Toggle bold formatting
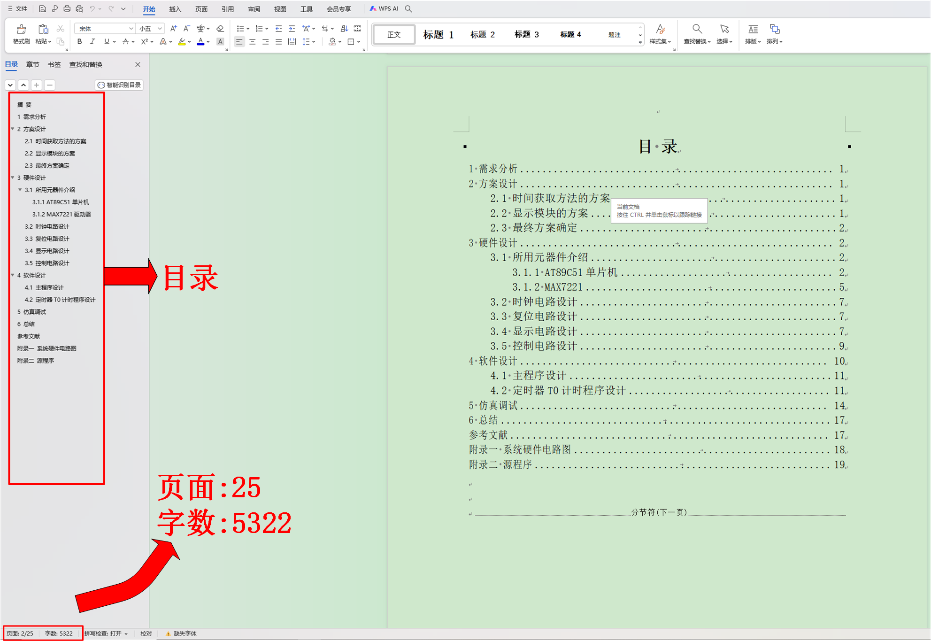Screen dimensions: 931x641 (79, 41)
